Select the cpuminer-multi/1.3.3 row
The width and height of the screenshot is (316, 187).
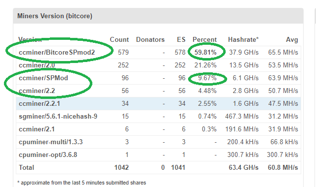coord(158,142)
